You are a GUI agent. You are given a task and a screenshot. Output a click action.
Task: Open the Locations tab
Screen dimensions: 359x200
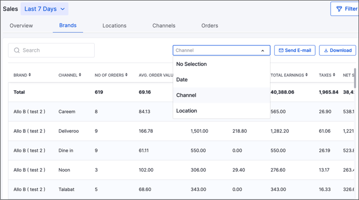pos(114,26)
